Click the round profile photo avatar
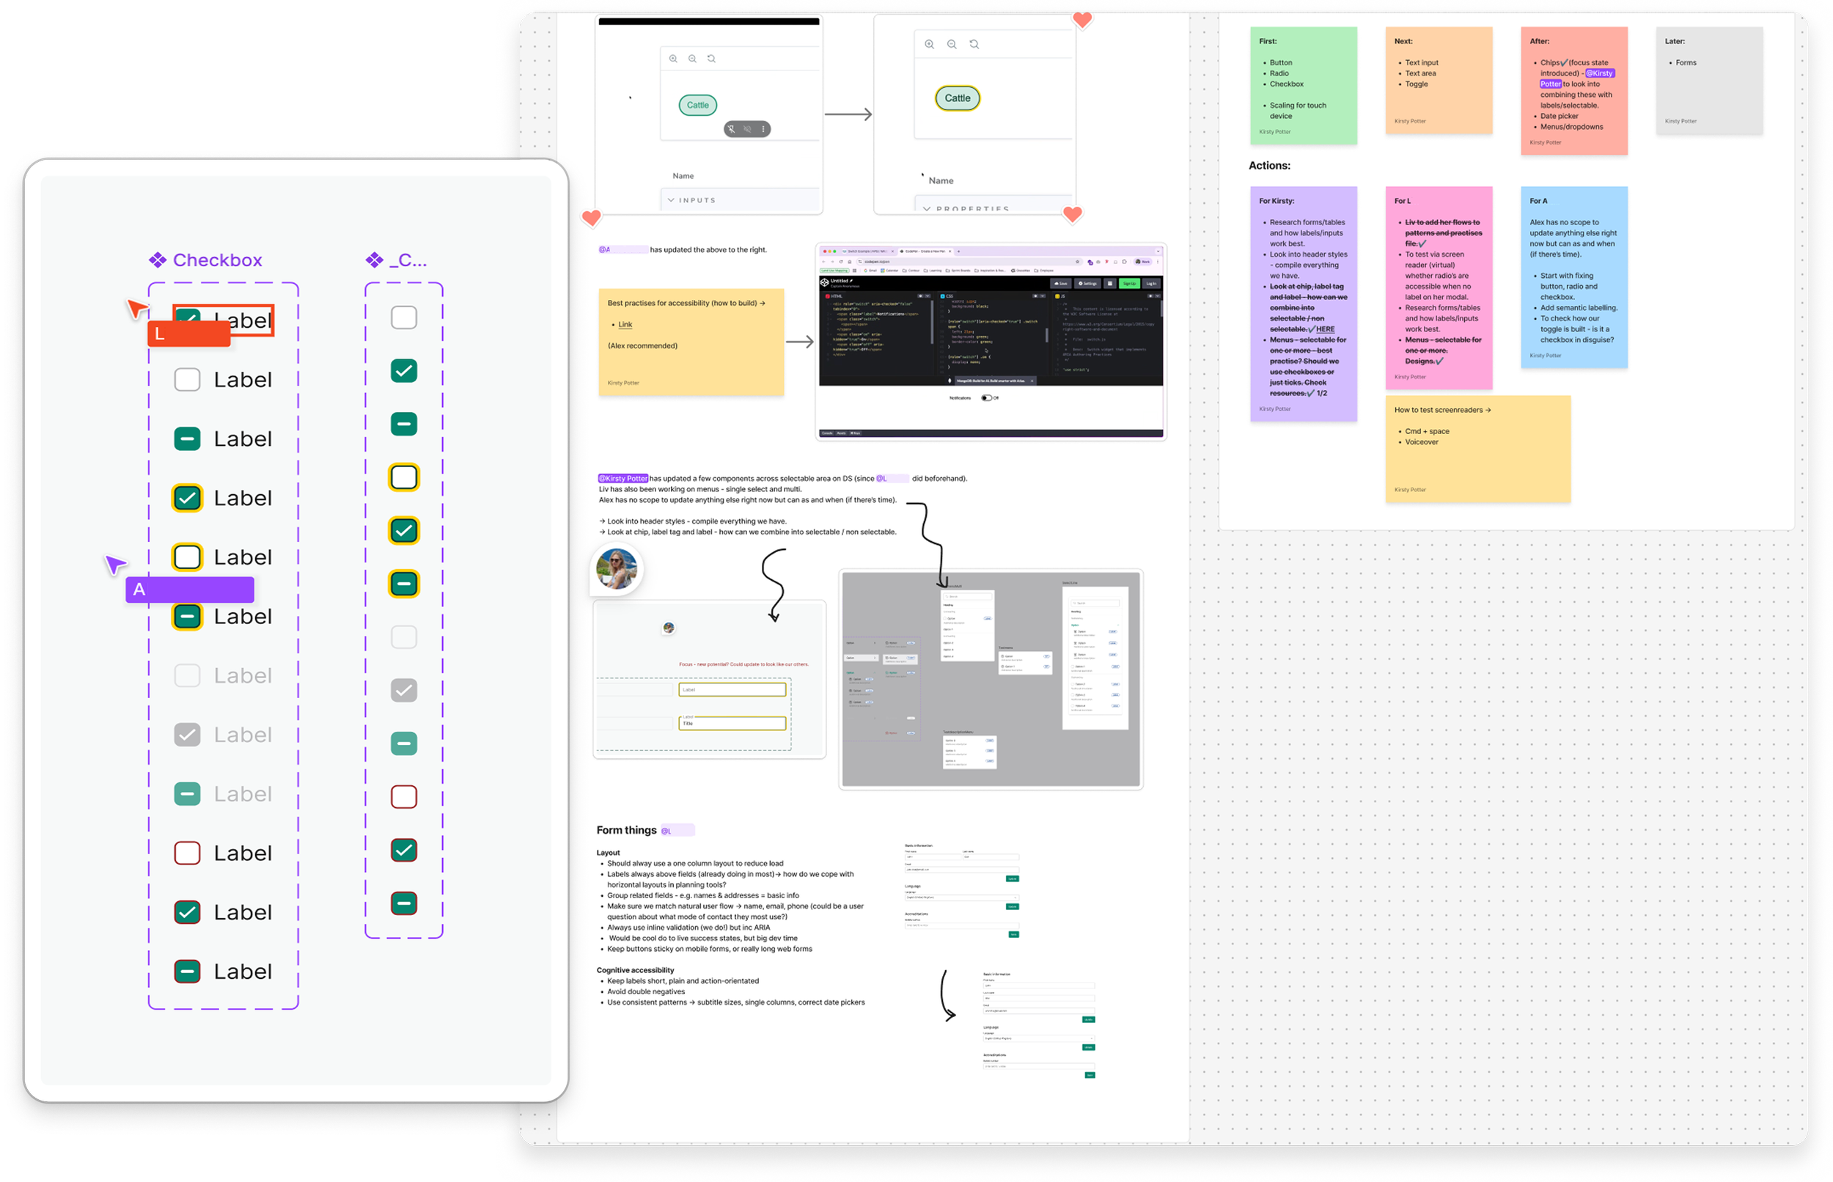 [x=617, y=569]
